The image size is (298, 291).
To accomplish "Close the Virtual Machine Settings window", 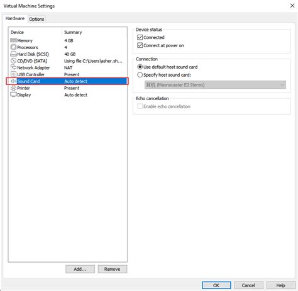I will coord(292,6).
